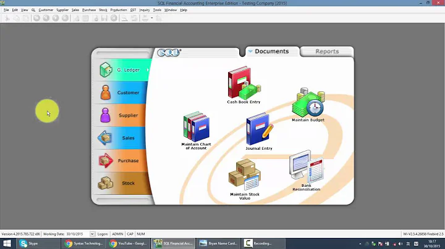Screen dimensions: 445x249
Task: Select Purchase module in sidebar
Action: (122, 160)
